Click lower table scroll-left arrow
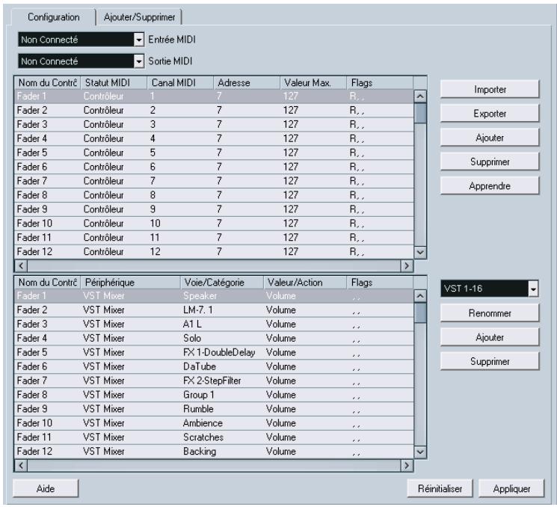 pyautogui.click(x=21, y=465)
